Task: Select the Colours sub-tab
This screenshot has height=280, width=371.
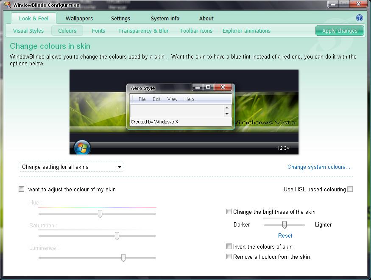Action: [x=67, y=31]
